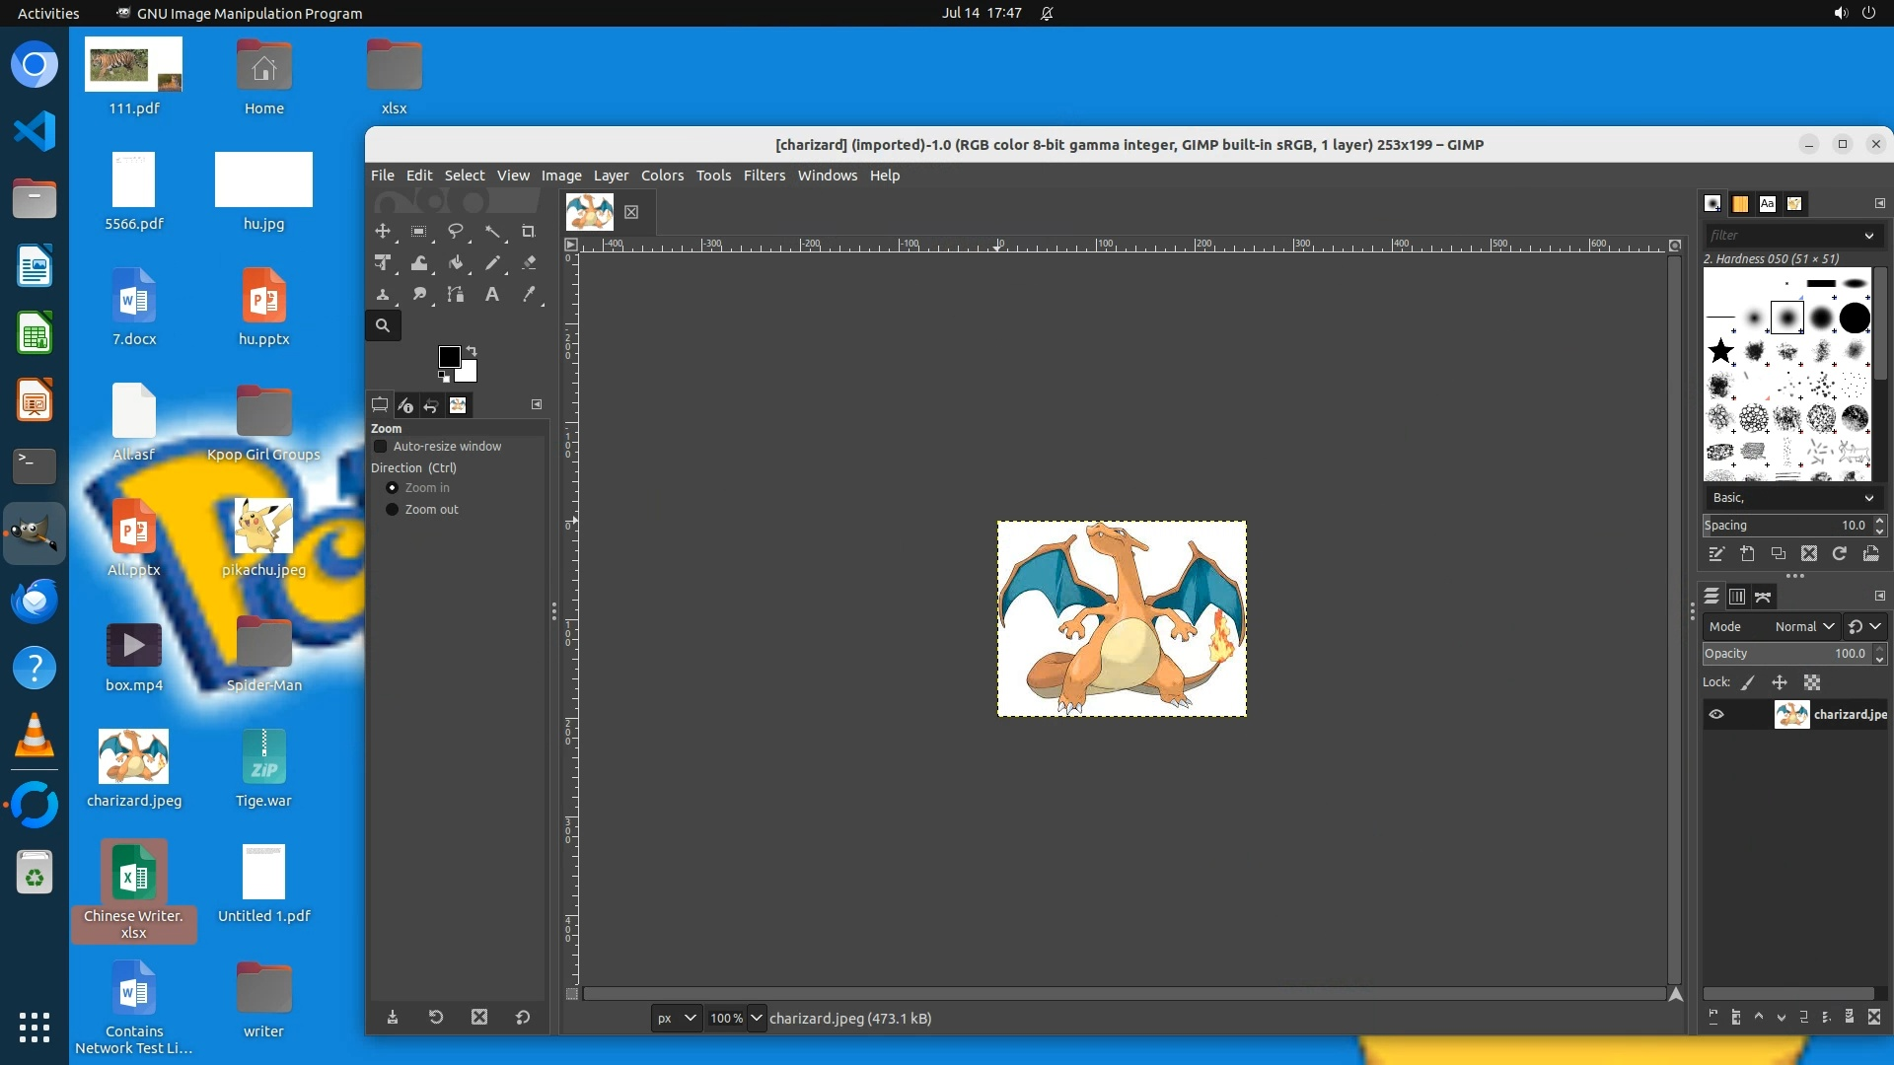Screen dimensions: 1894x1065
Task: Hide the charizard.jpeg layer
Action: (1716, 715)
